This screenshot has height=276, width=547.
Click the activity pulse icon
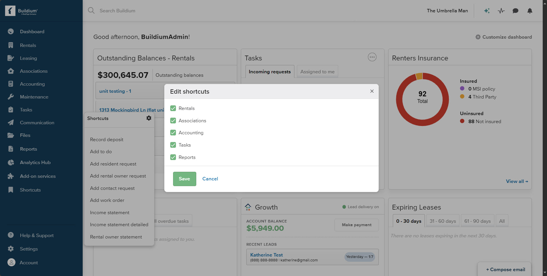[501, 11]
